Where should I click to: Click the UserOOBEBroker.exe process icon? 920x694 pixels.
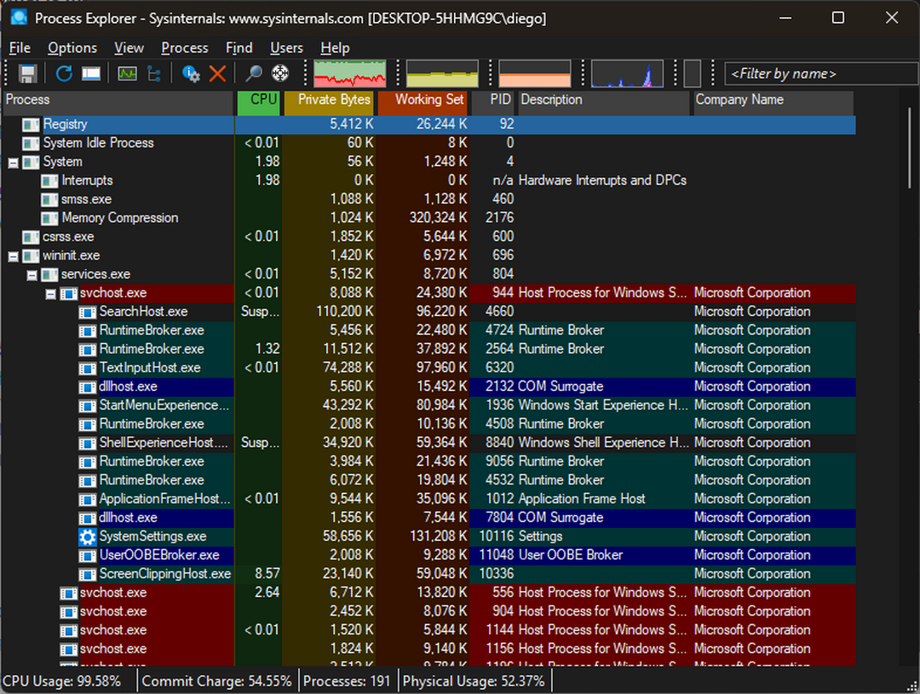(88, 555)
